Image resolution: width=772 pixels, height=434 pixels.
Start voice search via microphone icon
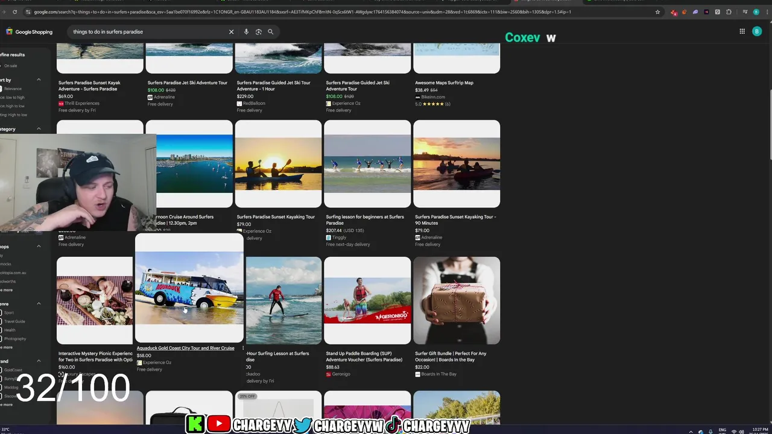click(x=246, y=32)
